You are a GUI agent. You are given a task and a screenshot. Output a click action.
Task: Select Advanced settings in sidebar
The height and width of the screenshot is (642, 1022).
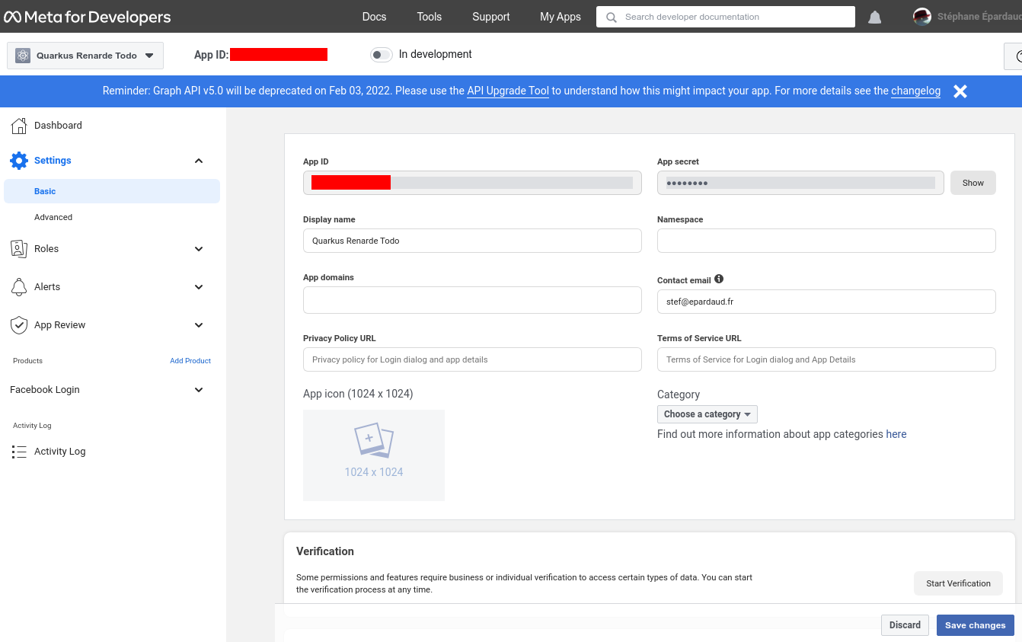coord(53,217)
